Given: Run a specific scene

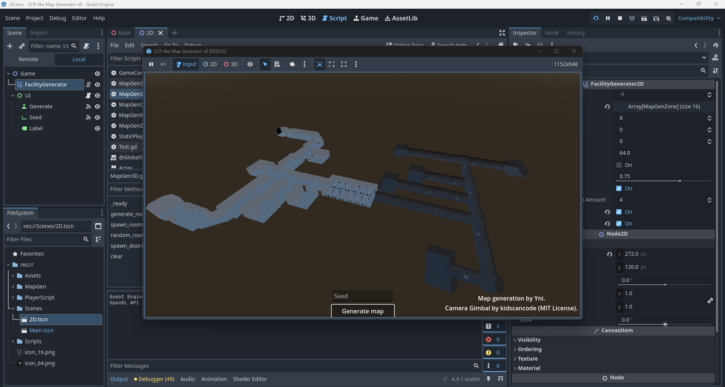Looking at the screenshot, I should tap(656, 18).
